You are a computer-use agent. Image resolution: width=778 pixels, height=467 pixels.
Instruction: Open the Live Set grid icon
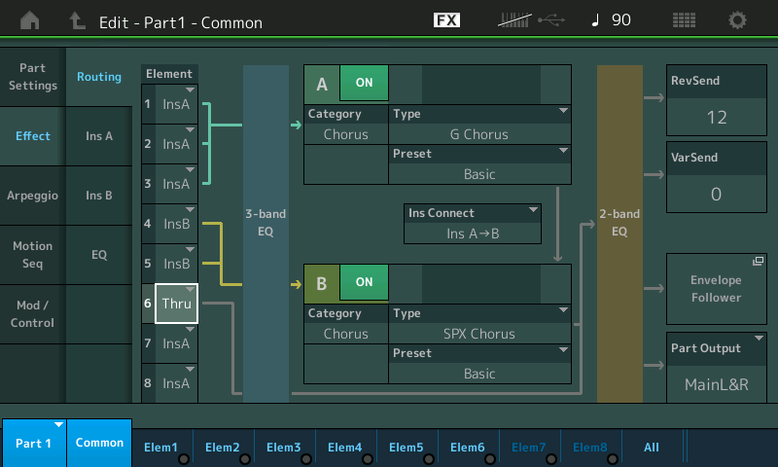(684, 19)
